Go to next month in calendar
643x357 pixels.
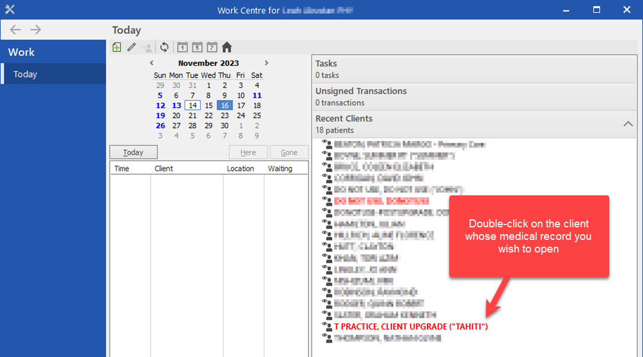pos(266,63)
